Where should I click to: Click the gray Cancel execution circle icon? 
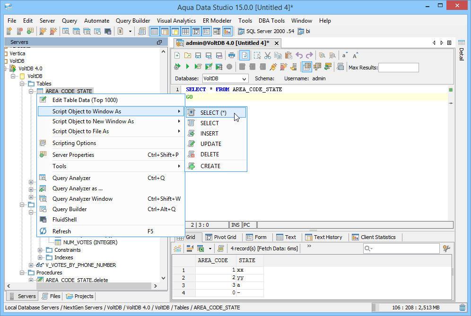click(x=229, y=67)
